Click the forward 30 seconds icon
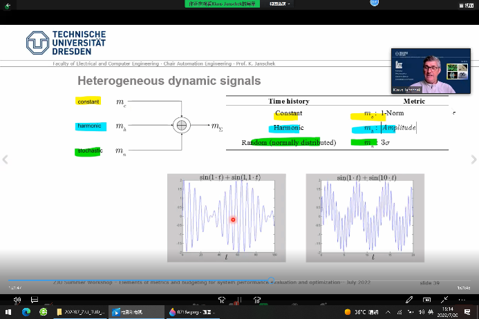 pos(256,300)
